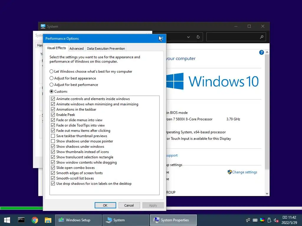Uncheck Animations in the taskbar
The height and width of the screenshot is (226, 302).
tap(53, 109)
